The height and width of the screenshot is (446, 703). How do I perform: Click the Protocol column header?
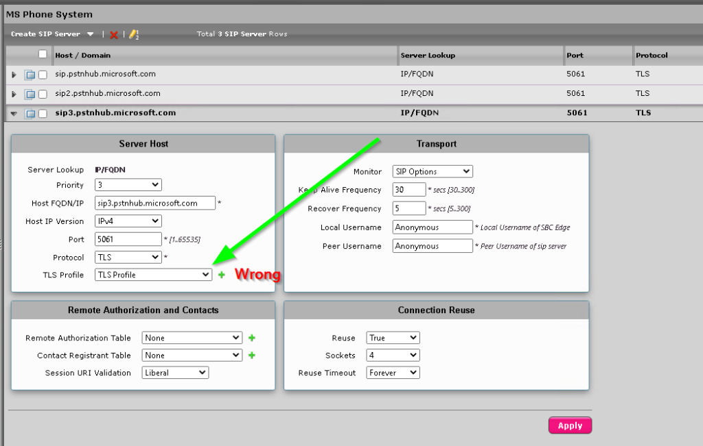[x=652, y=55]
